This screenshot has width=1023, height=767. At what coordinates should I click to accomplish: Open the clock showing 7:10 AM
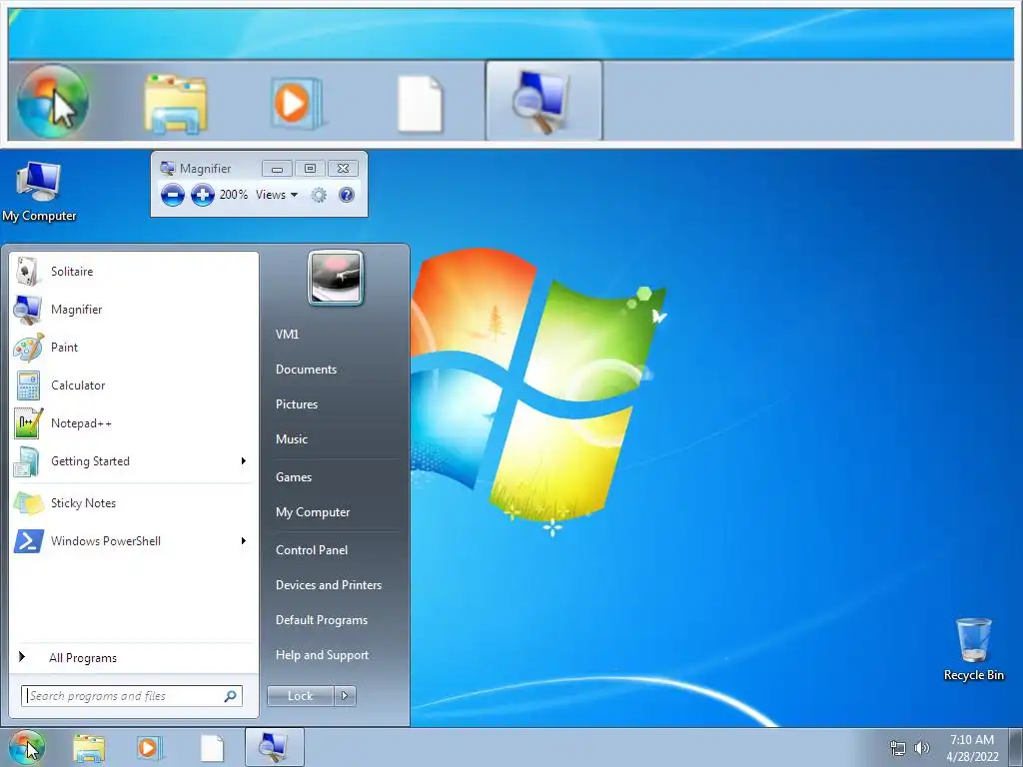[x=972, y=748]
